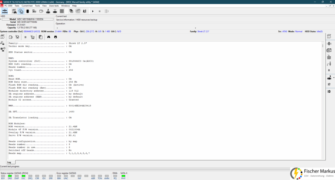Click the stacked windows toolbar icon
The height and width of the screenshot is (180, 335).
coord(71,11)
